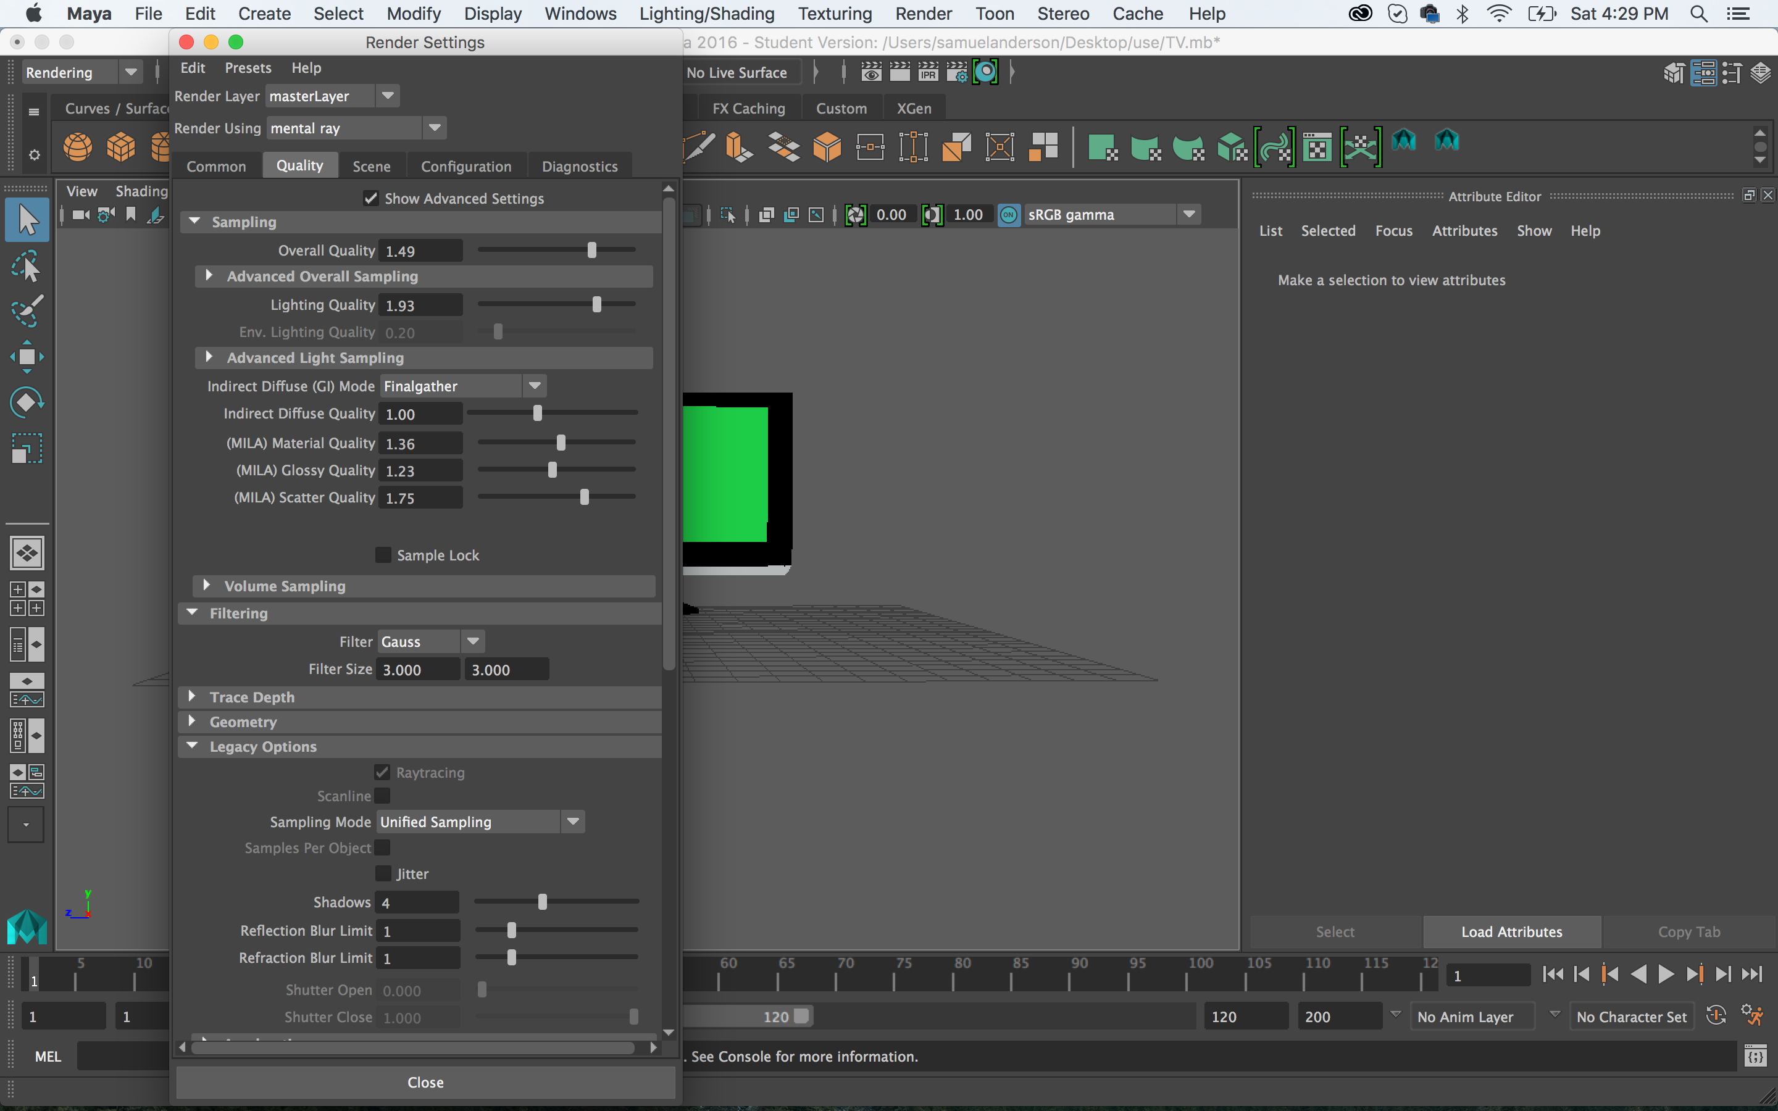Viewport: 1778px width, 1111px height.
Task: Switch to the Diagnostics tab
Action: pos(580,165)
